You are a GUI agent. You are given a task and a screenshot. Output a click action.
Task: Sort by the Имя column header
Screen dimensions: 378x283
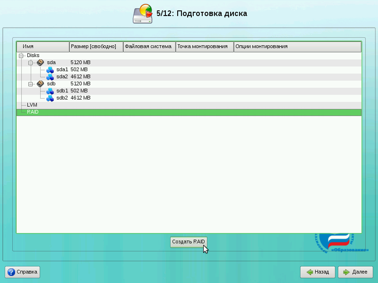coord(43,47)
